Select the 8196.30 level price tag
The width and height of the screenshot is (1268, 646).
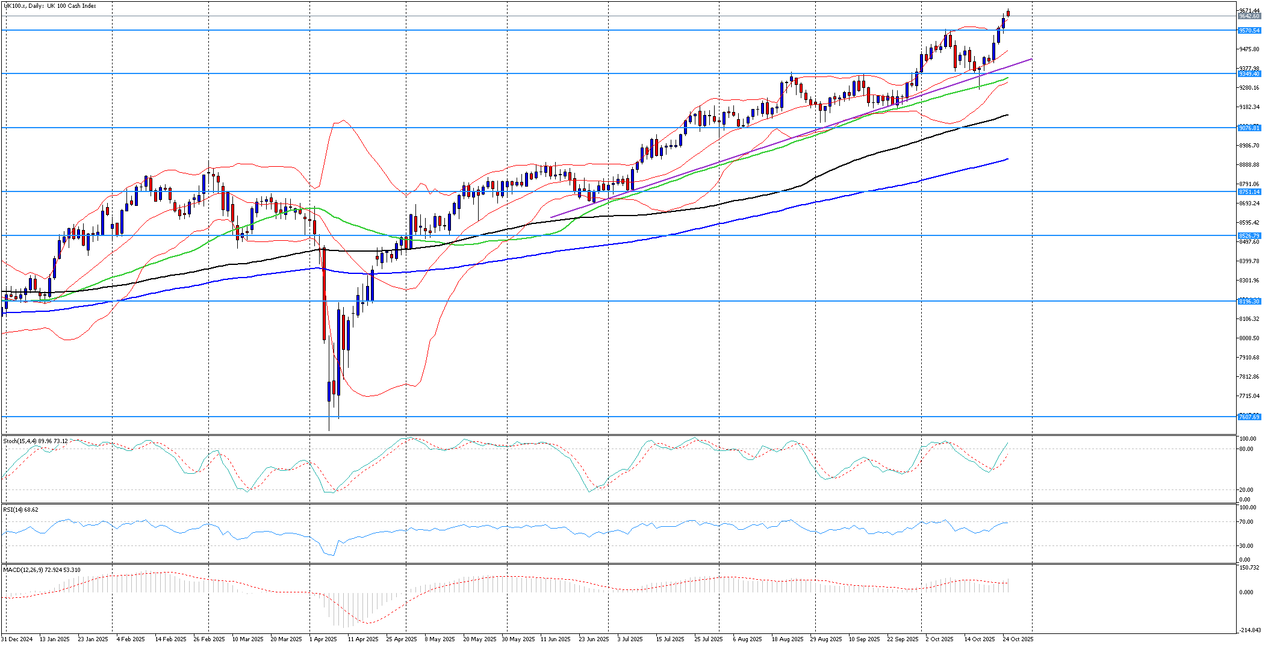(x=1249, y=302)
